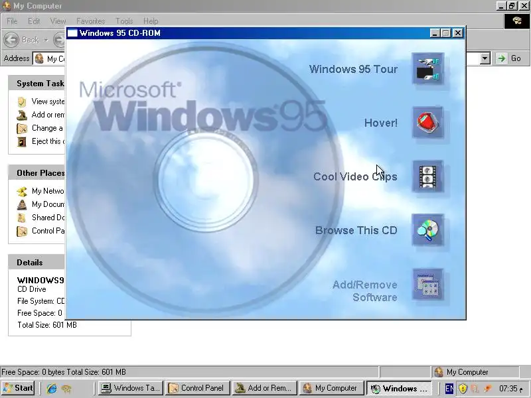This screenshot has height=398, width=531.
Task: Click the Windows 95 Tour text link
Action: click(x=353, y=69)
